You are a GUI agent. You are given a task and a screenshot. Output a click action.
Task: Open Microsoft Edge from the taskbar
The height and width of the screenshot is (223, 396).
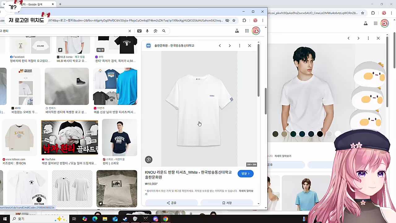point(95,219)
